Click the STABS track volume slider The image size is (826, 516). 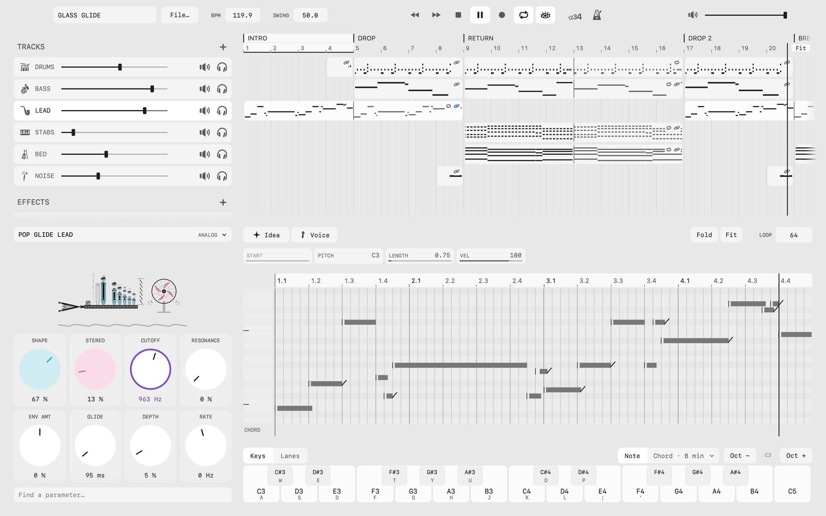tap(114, 132)
